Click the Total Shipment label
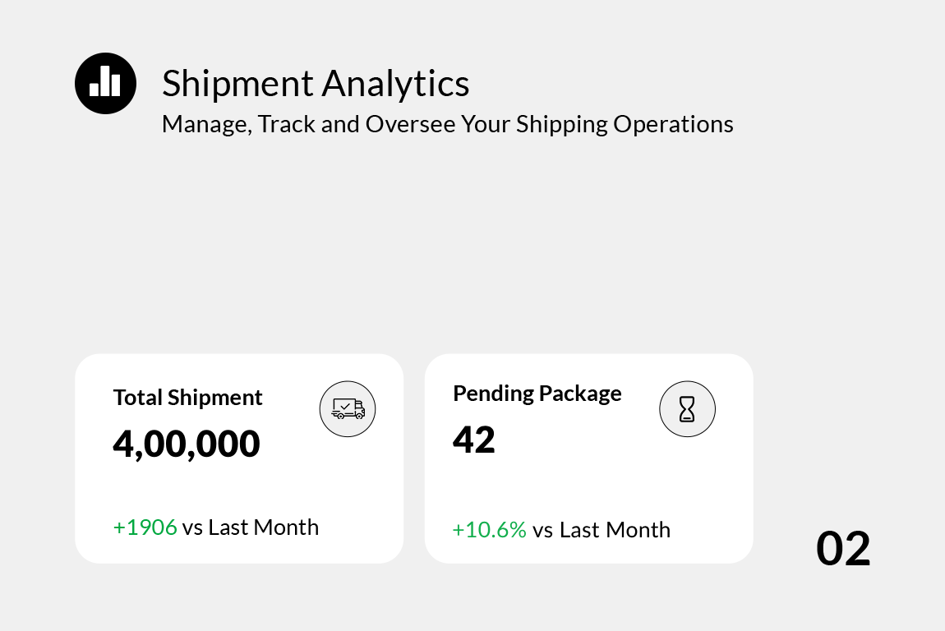 187,398
